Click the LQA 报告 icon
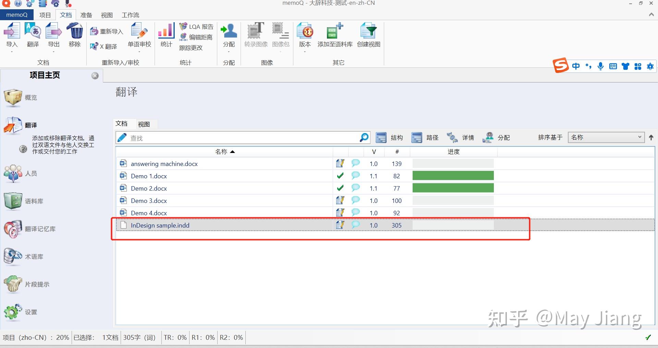 [x=196, y=26]
